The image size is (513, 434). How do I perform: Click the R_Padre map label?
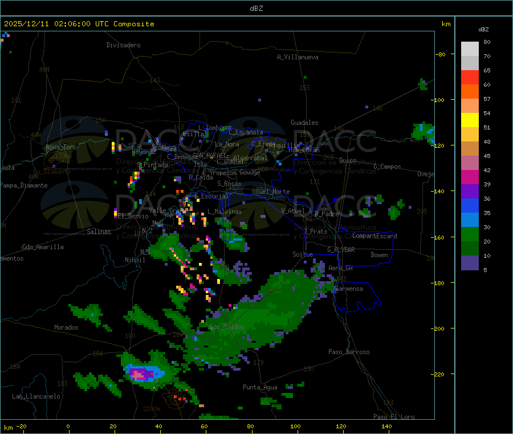click(327, 214)
